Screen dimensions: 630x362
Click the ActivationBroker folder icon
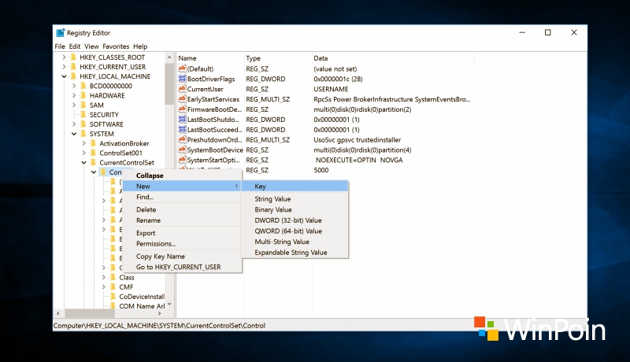(x=94, y=143)
